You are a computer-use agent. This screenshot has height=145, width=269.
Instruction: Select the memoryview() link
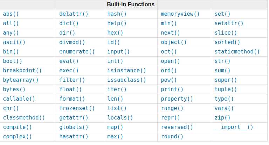(x=180, y=14)
